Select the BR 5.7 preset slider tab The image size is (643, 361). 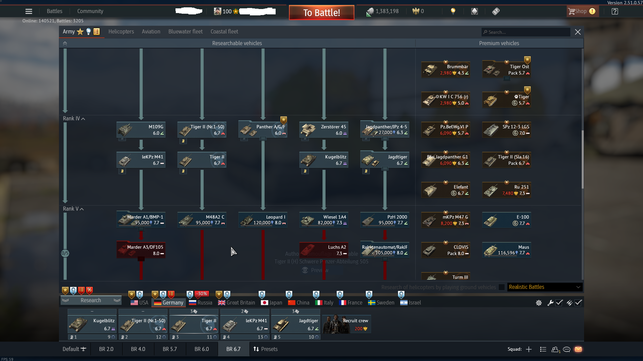pyautogui.click(x=170, y=349)
